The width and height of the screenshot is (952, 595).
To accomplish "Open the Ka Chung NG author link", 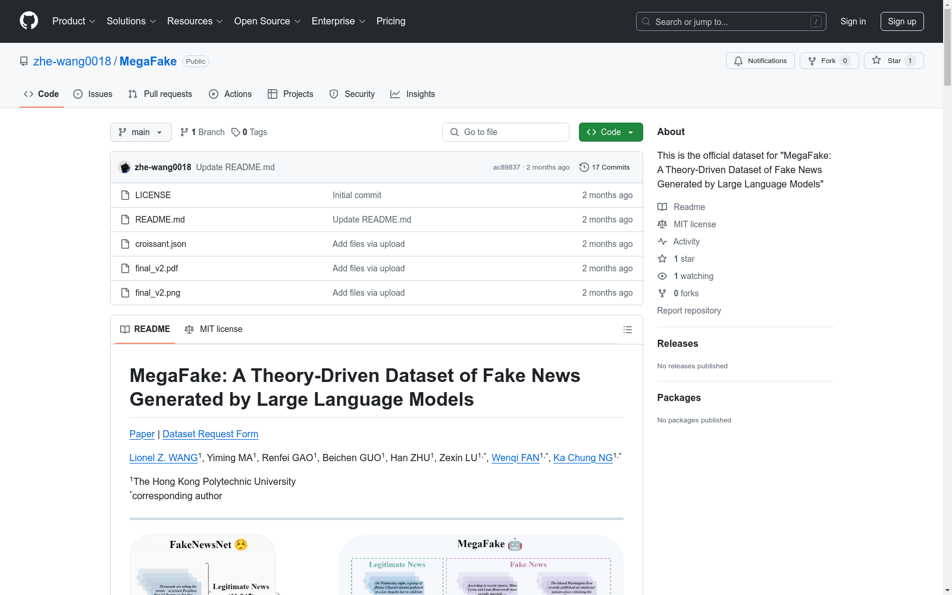I will pos(583,458).
